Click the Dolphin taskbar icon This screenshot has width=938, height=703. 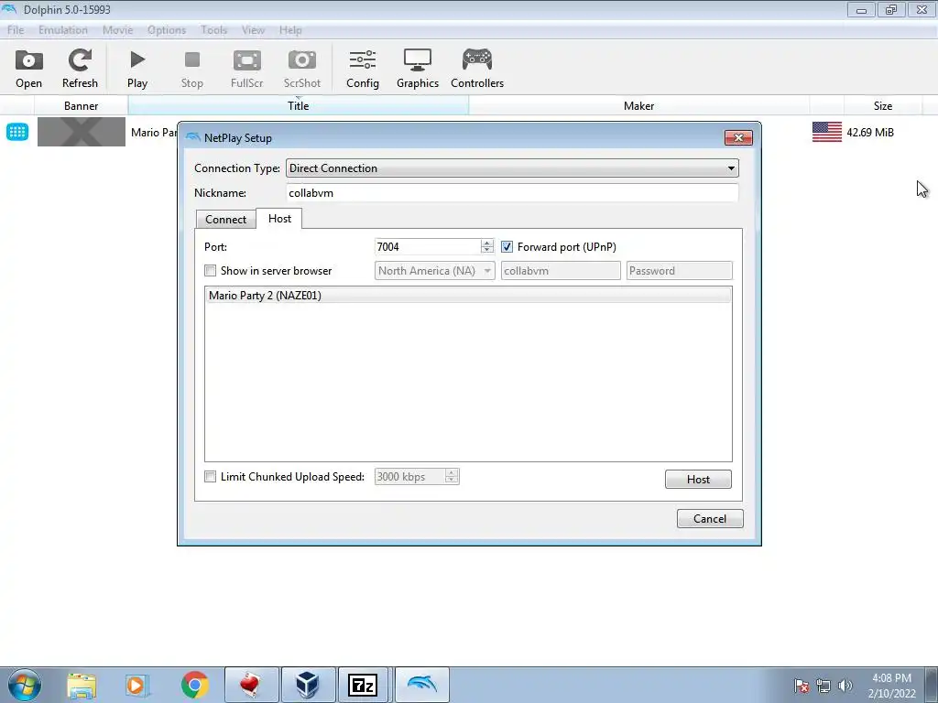click(421, 685)
